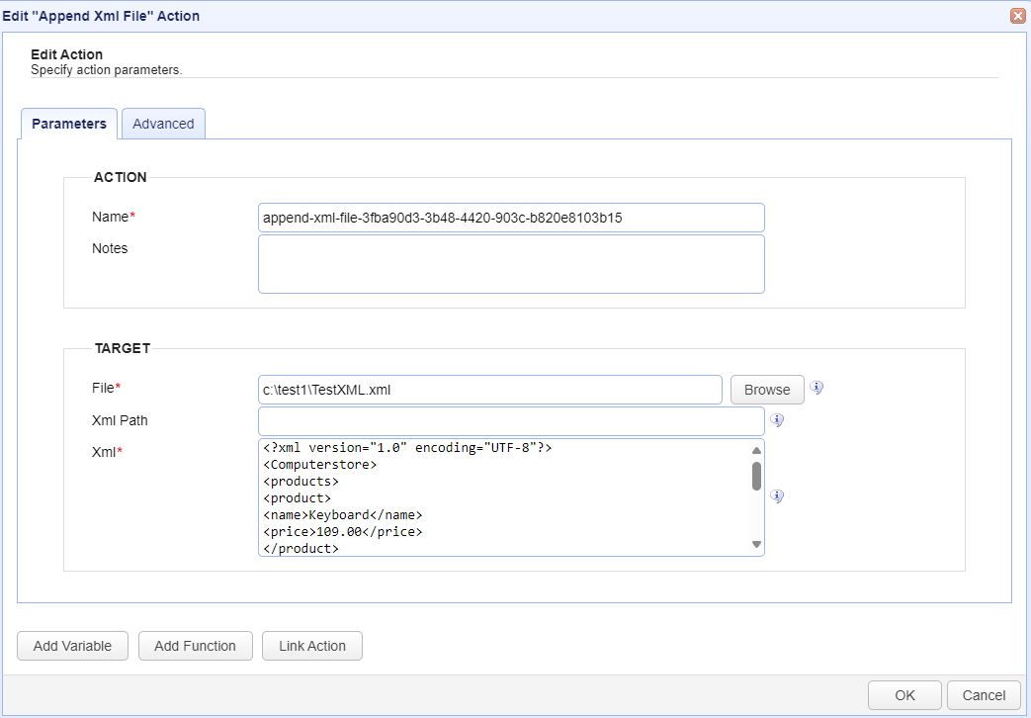Image resolution: width=1031 pixels, height=718 pixels.
Task: Open the Xml content info tooltip icon
Action: point(777,495)
